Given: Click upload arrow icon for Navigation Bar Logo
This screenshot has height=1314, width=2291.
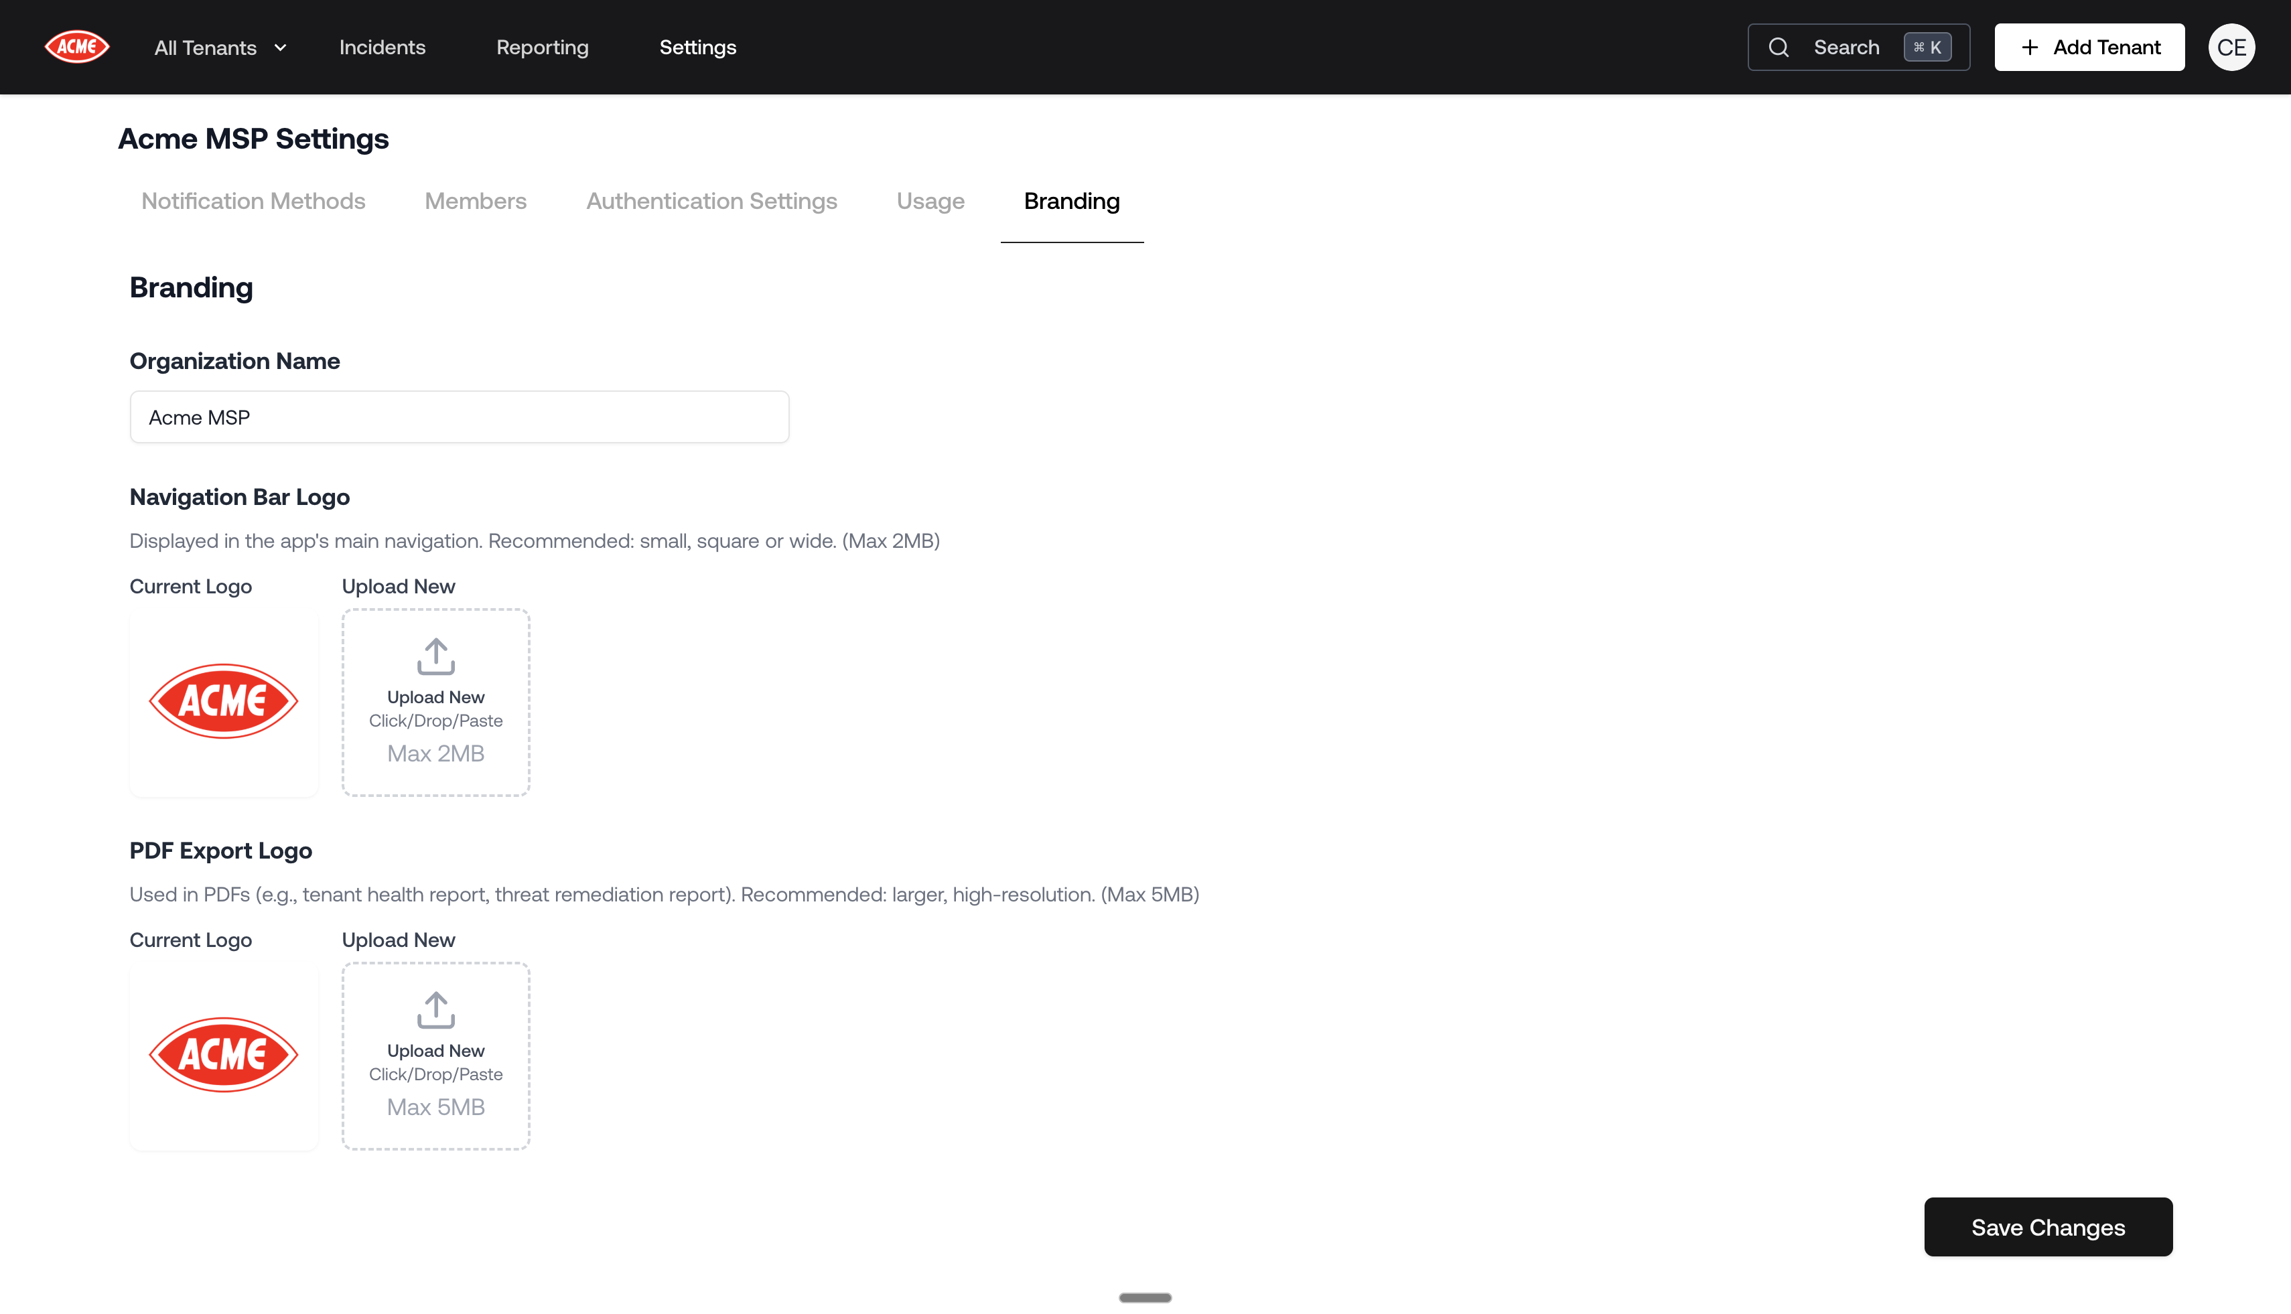Looking at the screenshot, I should point(436,656).
